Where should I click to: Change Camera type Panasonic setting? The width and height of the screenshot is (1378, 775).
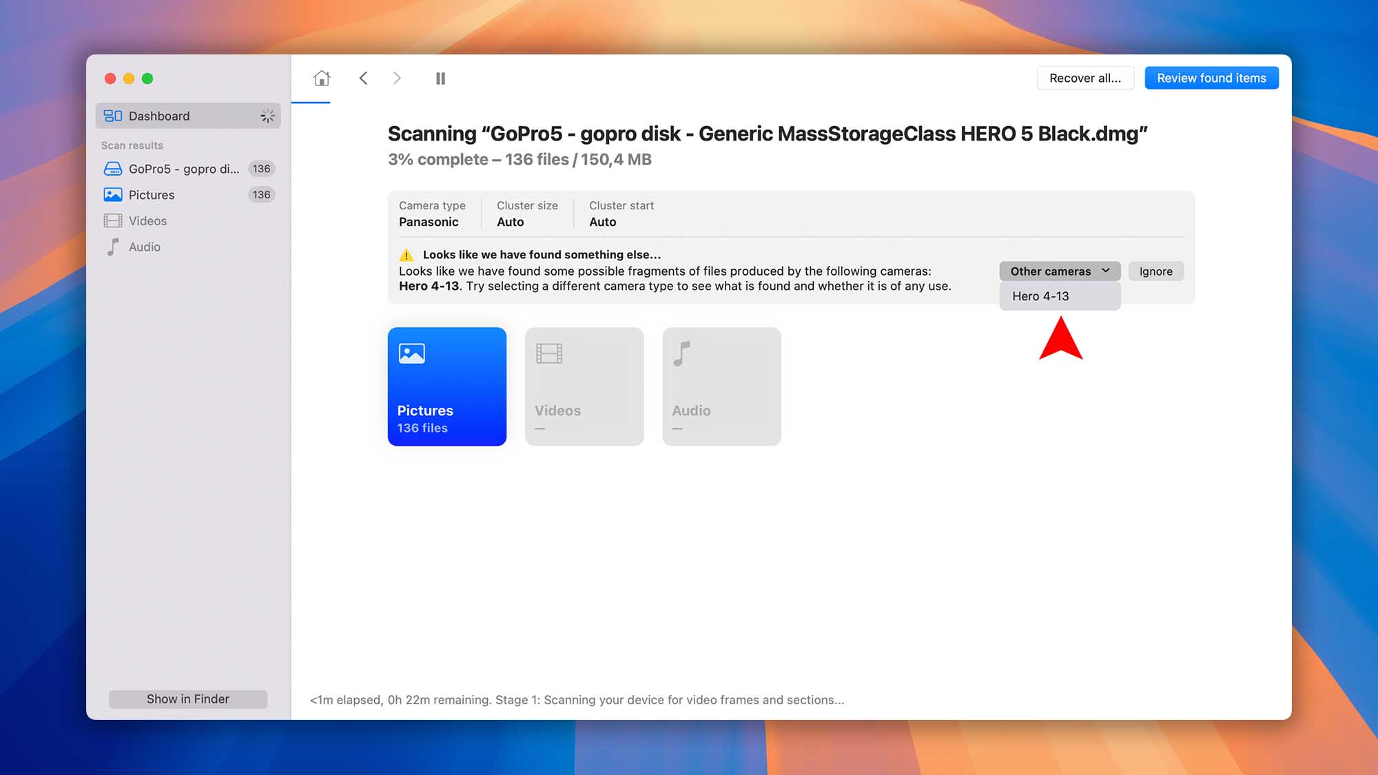(x=432, y=214)
